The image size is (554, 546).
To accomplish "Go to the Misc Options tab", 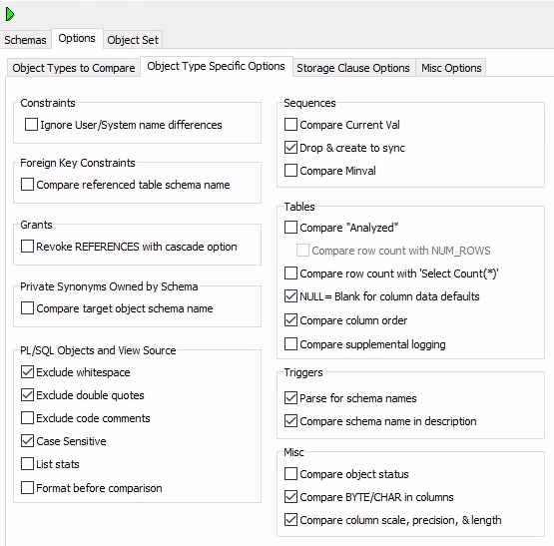I will (451, 68).
